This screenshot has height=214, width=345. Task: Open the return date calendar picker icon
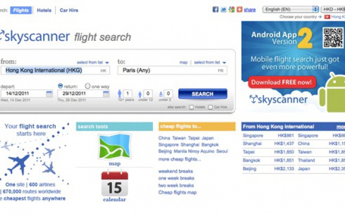(x=106, y=94)
